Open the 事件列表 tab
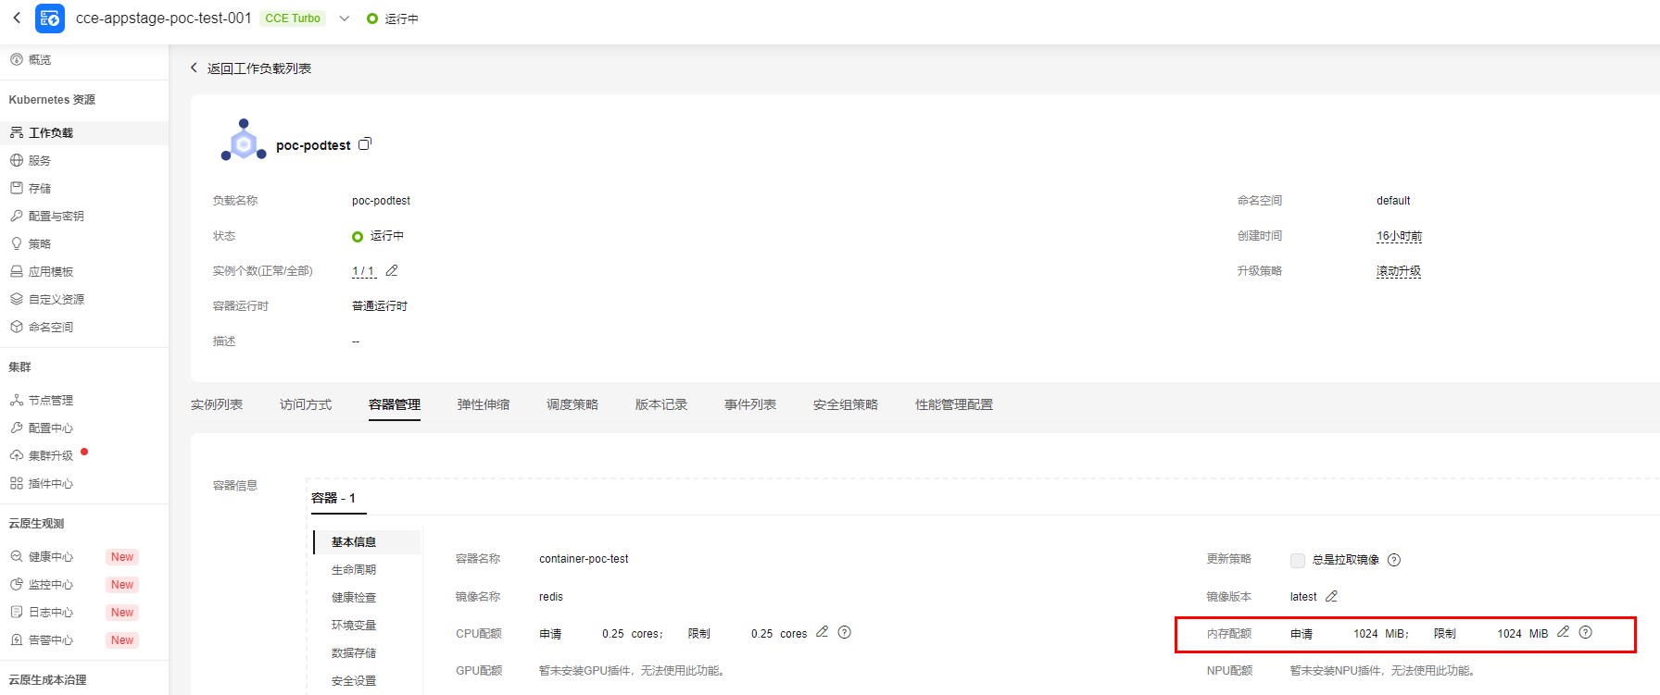Image resolution: width=1660 pixels, height=695 pixels. 749,404
